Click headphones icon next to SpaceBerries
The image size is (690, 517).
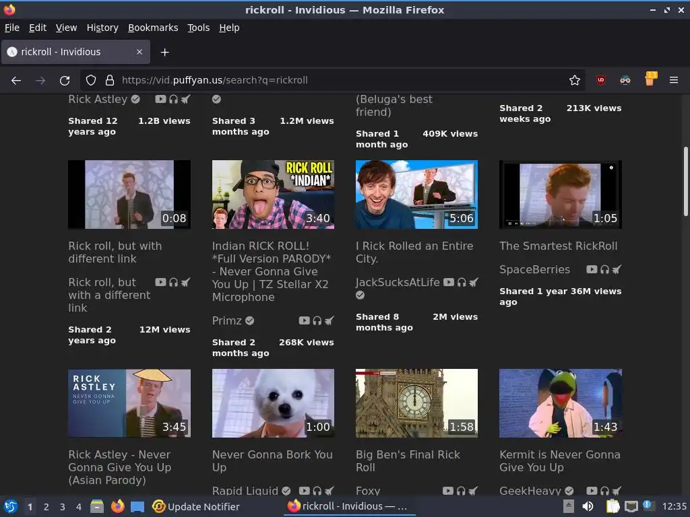[604, 269]
